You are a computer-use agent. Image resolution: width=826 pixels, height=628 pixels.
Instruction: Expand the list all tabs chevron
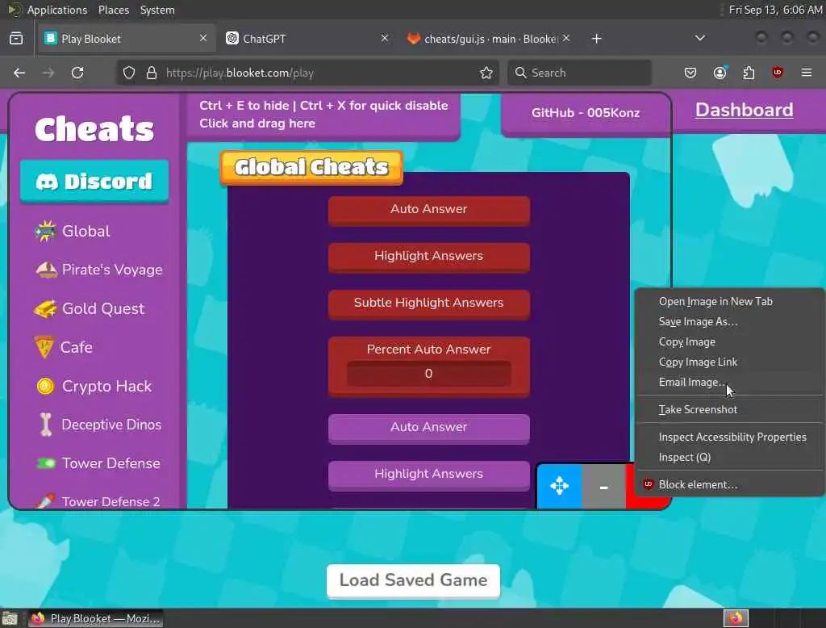click(x=699, y=38)
